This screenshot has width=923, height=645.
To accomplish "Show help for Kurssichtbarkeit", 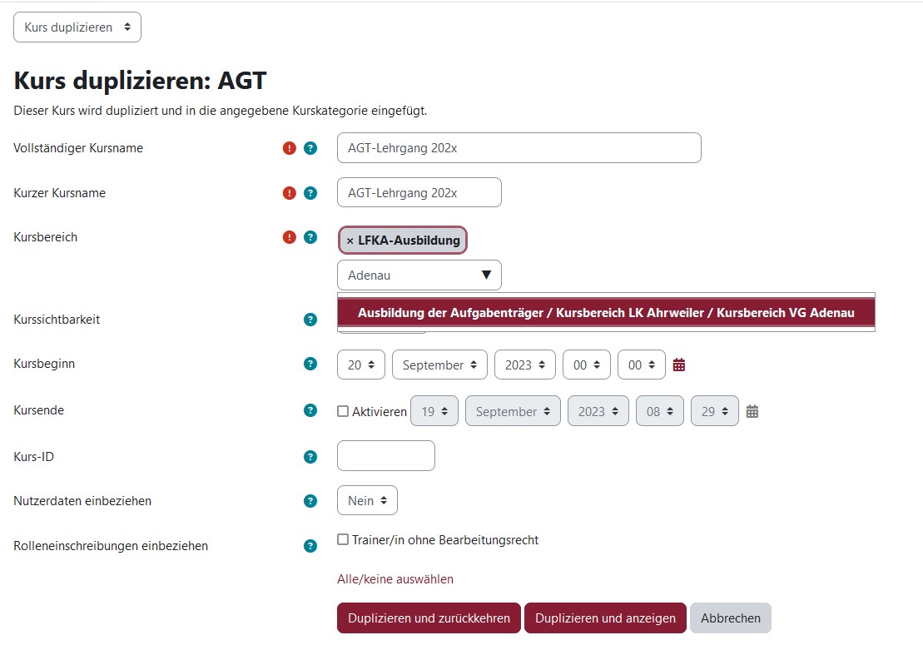I will [310, 320].
